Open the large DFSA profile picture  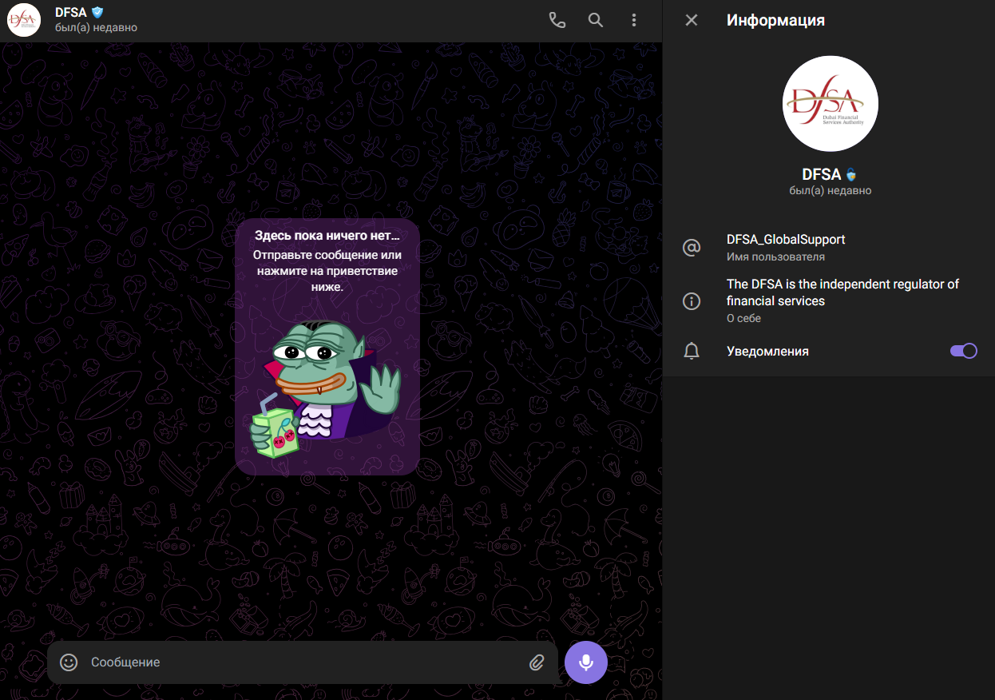(x=830, y=104)
